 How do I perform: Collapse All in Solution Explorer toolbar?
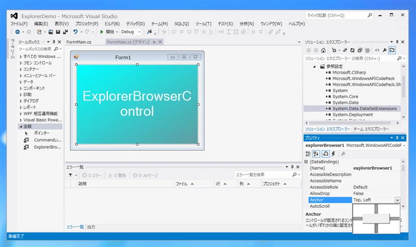click(360, 50)
